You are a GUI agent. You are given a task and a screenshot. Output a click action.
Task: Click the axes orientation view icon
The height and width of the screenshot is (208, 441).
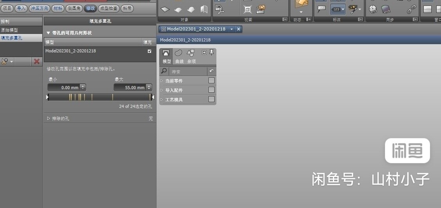tap(220, 9)
